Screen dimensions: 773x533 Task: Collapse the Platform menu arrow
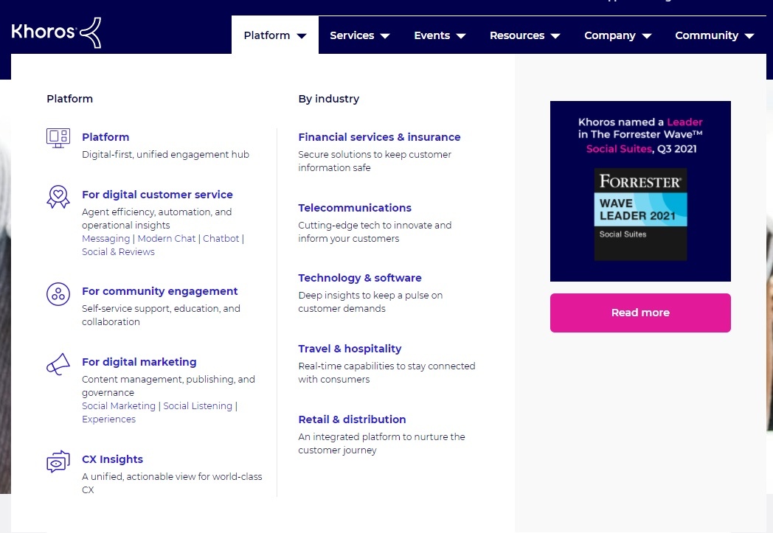click(x=302, y=36)
